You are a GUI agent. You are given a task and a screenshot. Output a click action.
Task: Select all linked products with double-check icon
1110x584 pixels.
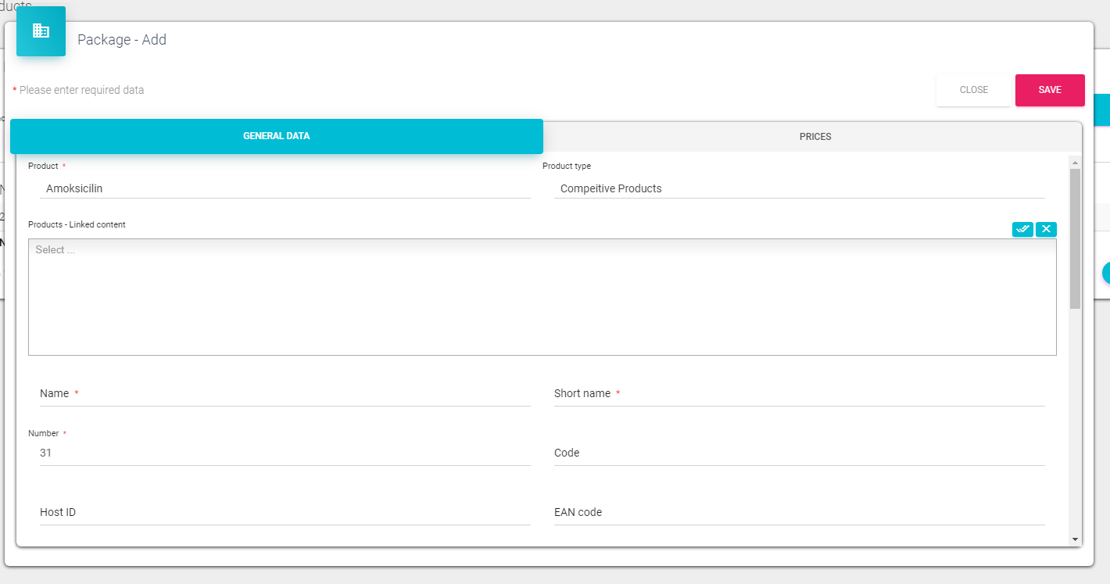[1022, 229]
